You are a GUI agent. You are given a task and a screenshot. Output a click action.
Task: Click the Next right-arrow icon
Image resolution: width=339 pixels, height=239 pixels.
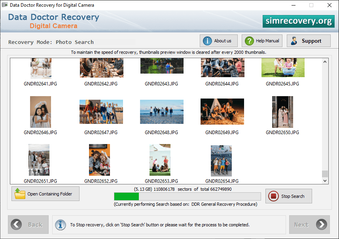(x=322, y=224)
